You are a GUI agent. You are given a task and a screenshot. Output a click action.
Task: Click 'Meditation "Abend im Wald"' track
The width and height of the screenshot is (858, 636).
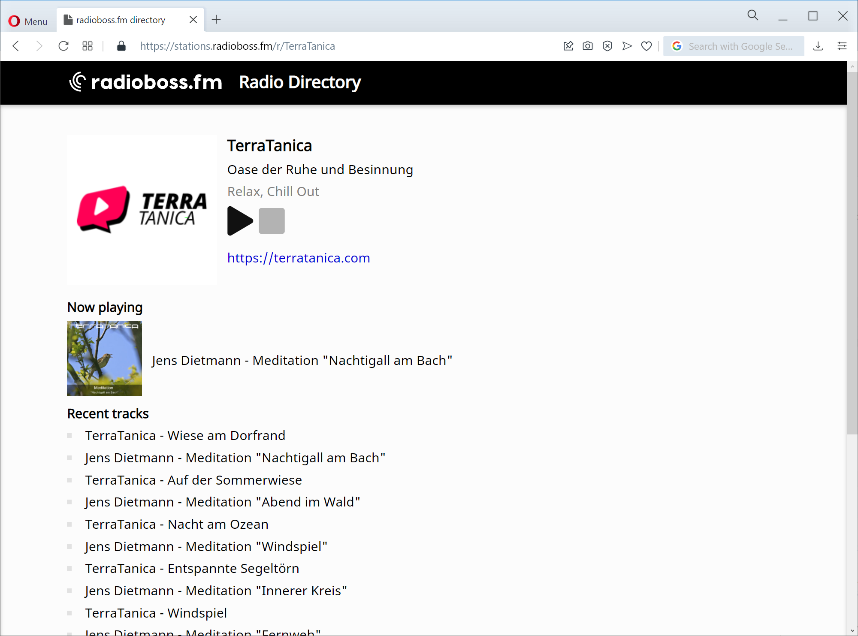[223, 502]
